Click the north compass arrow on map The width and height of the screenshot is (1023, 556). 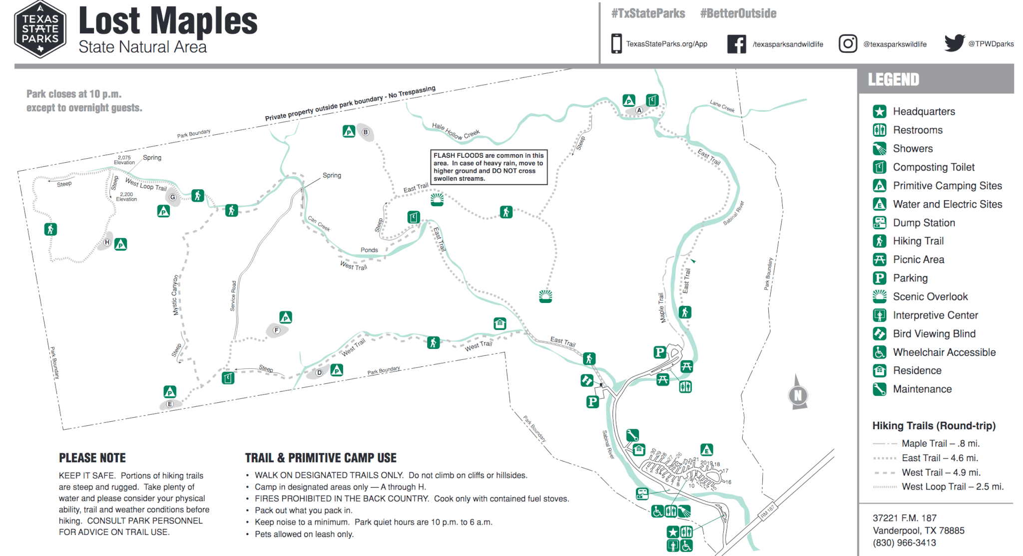click(x=798, y=393)
